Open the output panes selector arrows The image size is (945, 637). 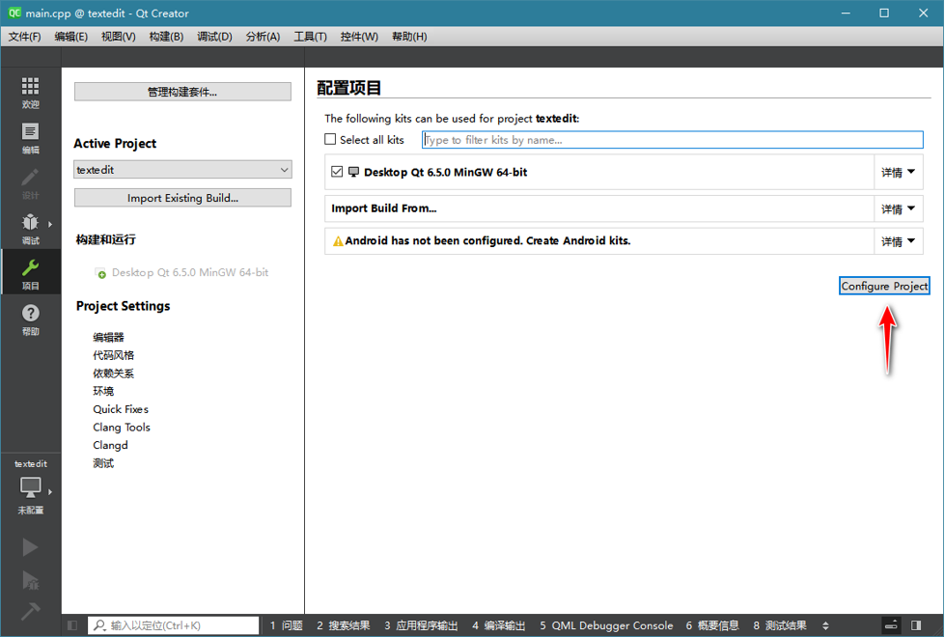click(x=825, y=625)
